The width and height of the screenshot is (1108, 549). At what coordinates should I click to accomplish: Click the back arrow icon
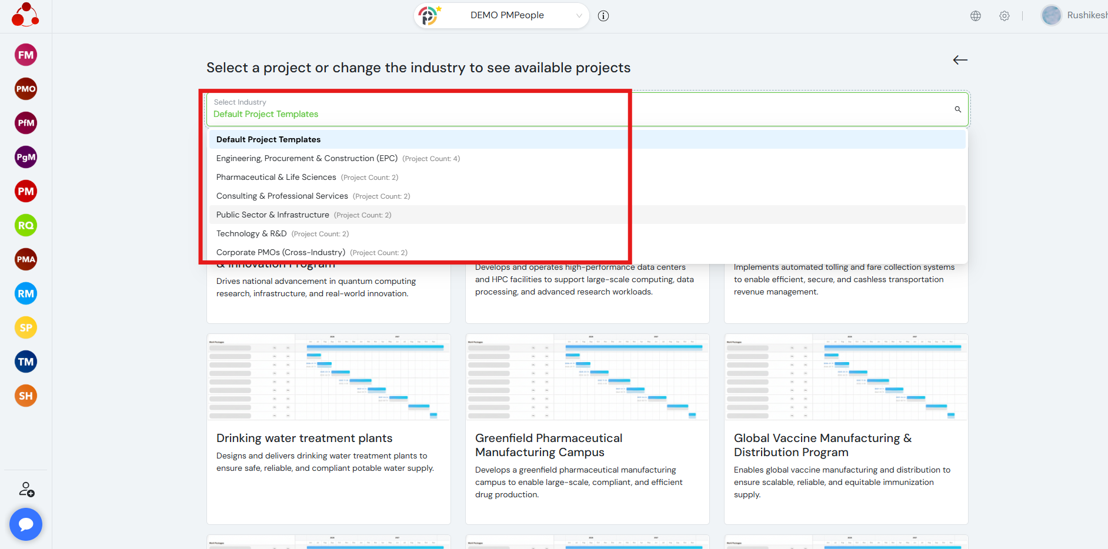click(x=960, y=60)
